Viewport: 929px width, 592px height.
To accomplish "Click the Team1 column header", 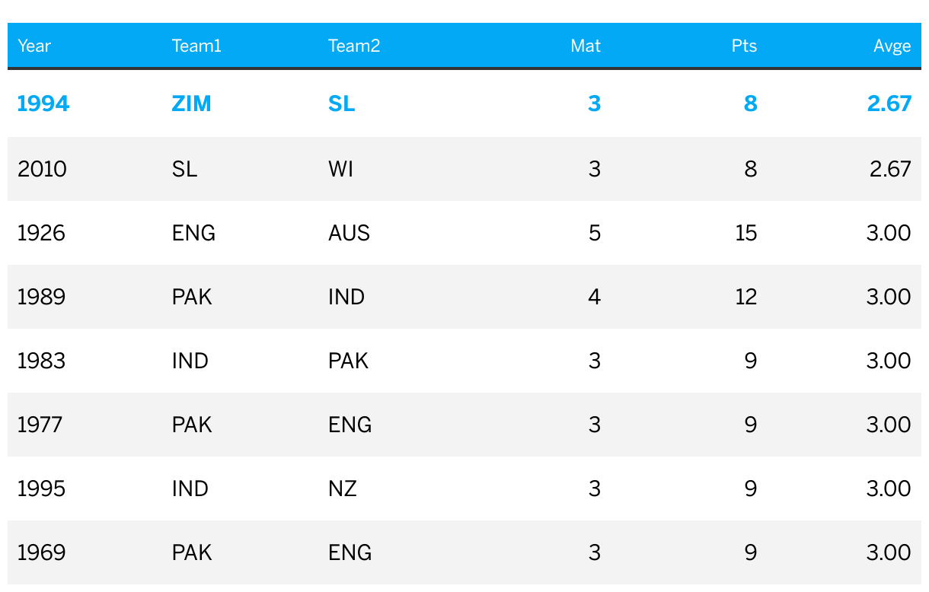I will pos(196,46).
